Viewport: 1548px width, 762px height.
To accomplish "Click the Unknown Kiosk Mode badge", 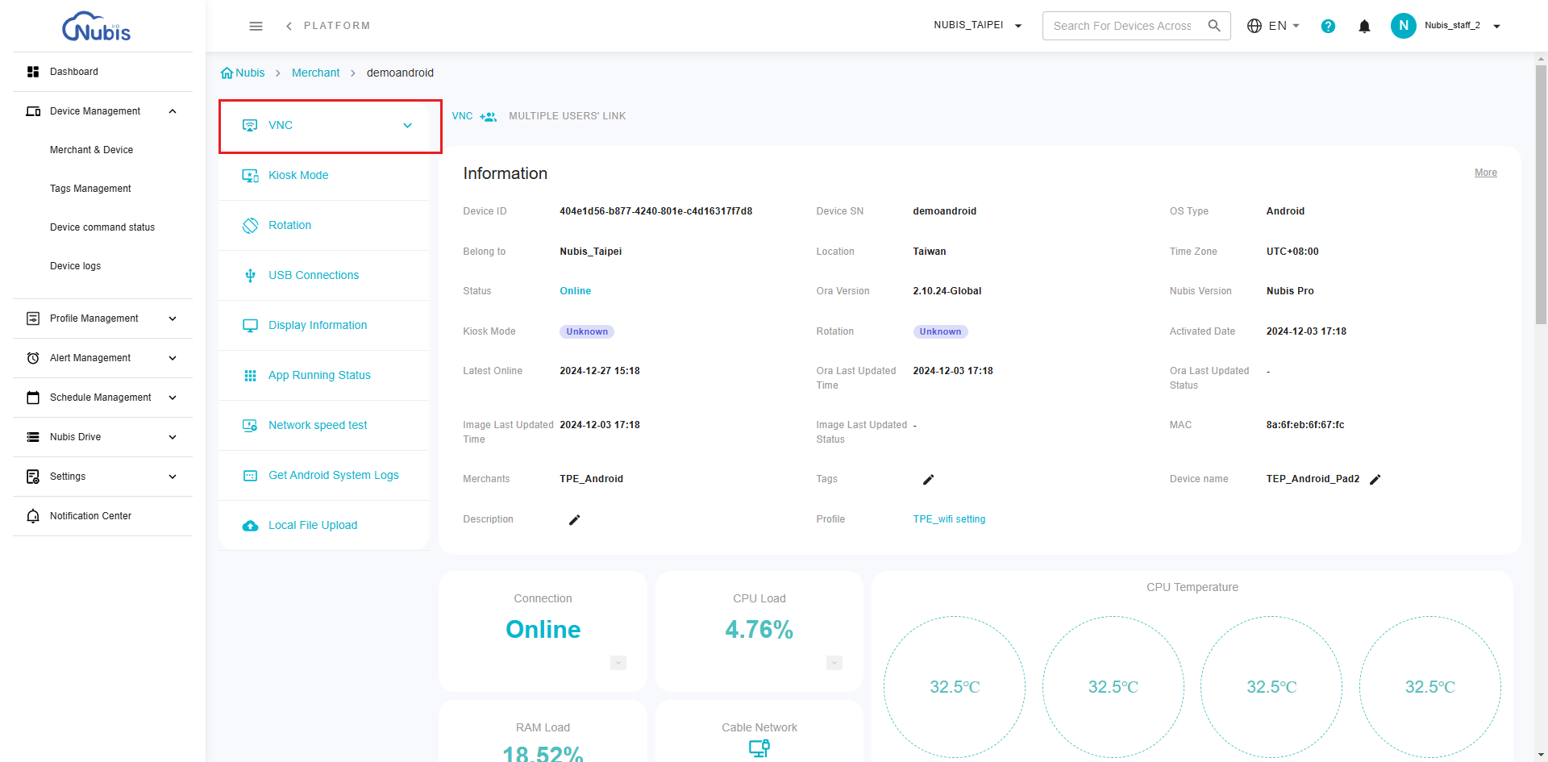I will tap(587, 331).
